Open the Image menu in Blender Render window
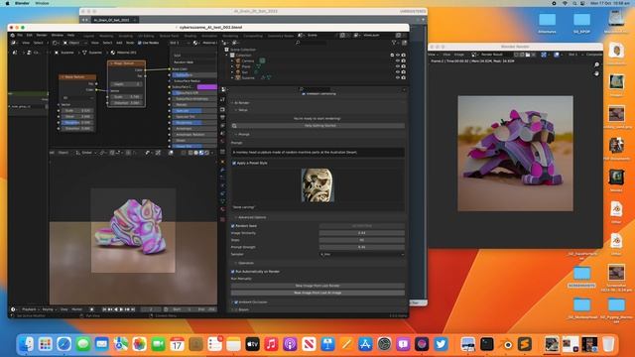The width and height of the screenshot is (635, 357). [459, 55]
